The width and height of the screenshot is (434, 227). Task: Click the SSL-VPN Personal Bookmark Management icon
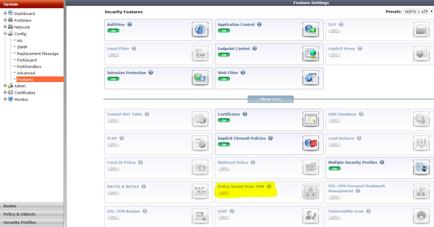pos(421,191)
